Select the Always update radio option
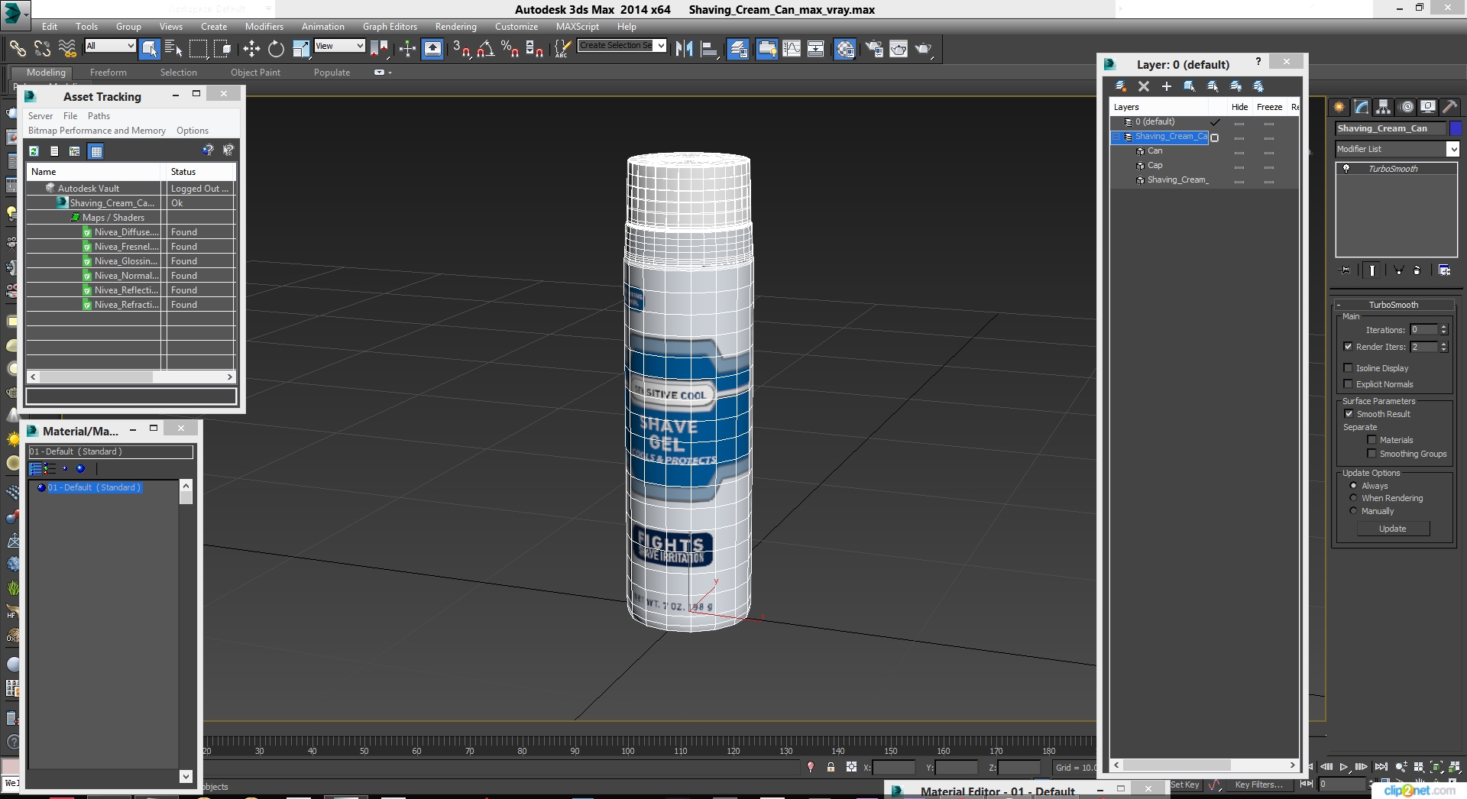The width and height of the screenshot is (1467, 799). tap(1354, 486)
